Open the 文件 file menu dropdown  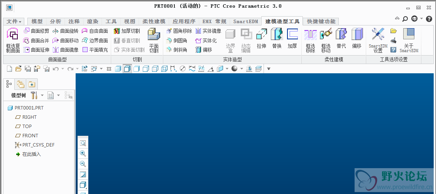tap(14, 21)
